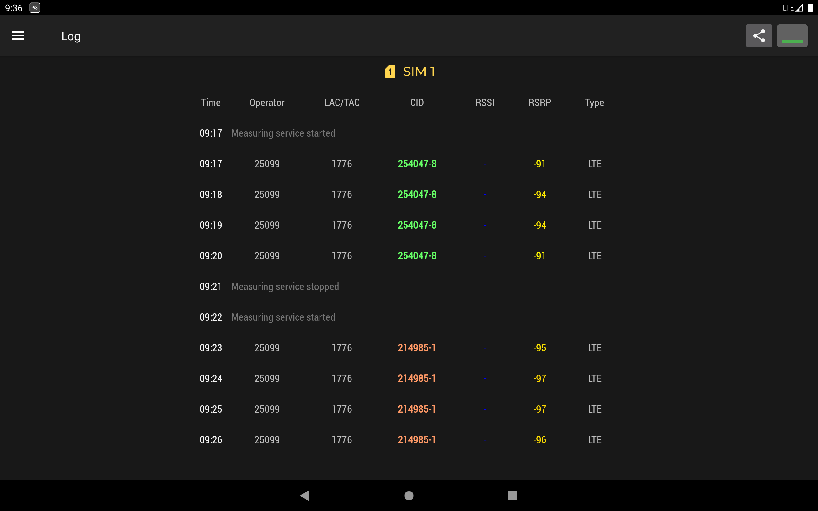Tap CID 254047-8 in the 09:17 row

click(417, 164)
